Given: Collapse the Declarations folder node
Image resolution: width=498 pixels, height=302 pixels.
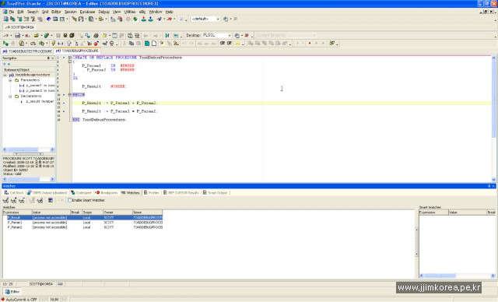Looking at the screenshot, I should coord(10,97).
